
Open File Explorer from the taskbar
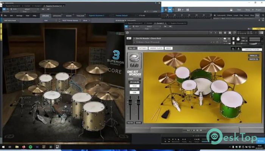pos(17,147)
